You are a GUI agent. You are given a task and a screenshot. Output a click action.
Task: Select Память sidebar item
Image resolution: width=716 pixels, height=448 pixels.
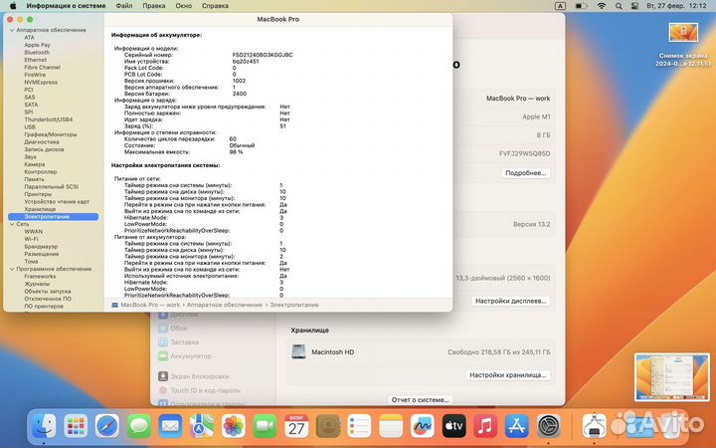tap(34, 179)
